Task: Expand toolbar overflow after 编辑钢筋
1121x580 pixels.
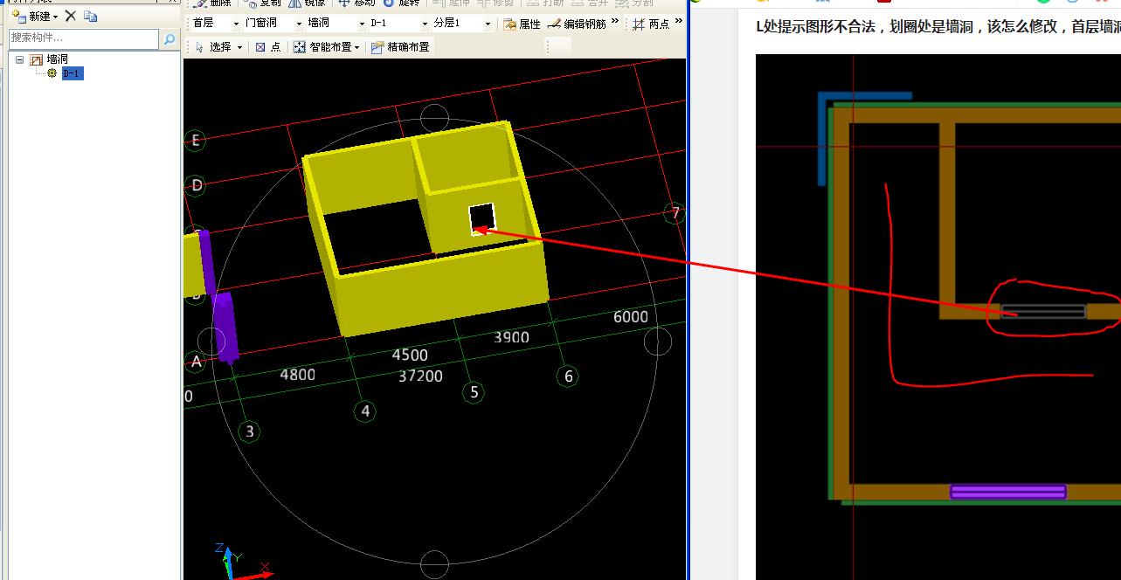Action: (615, 22)
